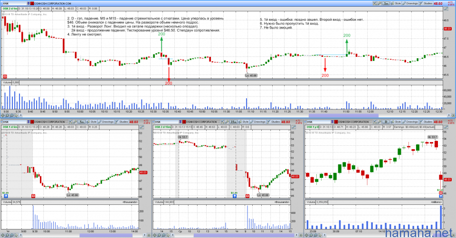Expand the symbol dropdown arrow on the daily chart

click(x=333, y=122)
